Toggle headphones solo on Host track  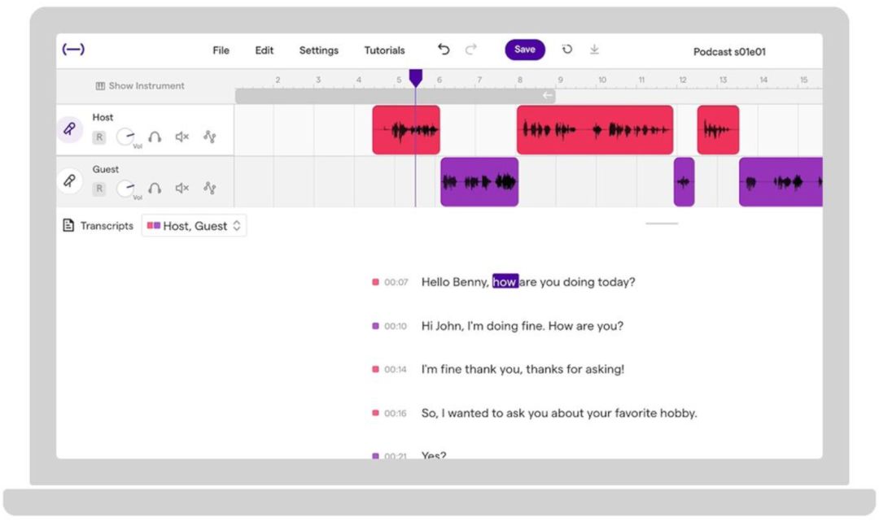pyautogui.click(x=155, y=137)
